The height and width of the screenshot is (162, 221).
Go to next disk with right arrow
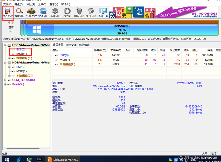tap(13, 23)
